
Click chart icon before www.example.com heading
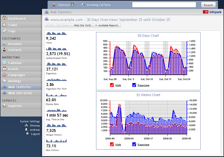click(x=47, y=19)
